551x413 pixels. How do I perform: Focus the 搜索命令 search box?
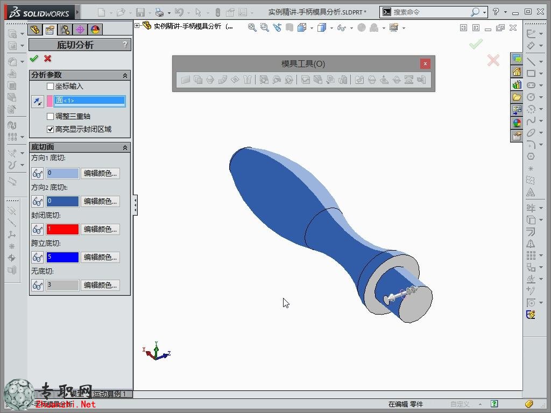point(430,12)
